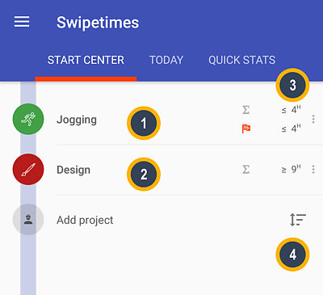
Task: Click the Jogging flag goal hours value
Action: coord(292,129)
